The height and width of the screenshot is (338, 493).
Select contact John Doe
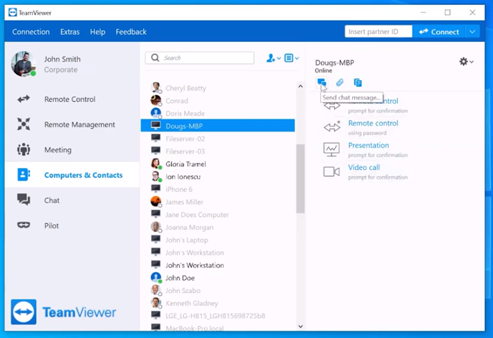(x=218, y=278)
